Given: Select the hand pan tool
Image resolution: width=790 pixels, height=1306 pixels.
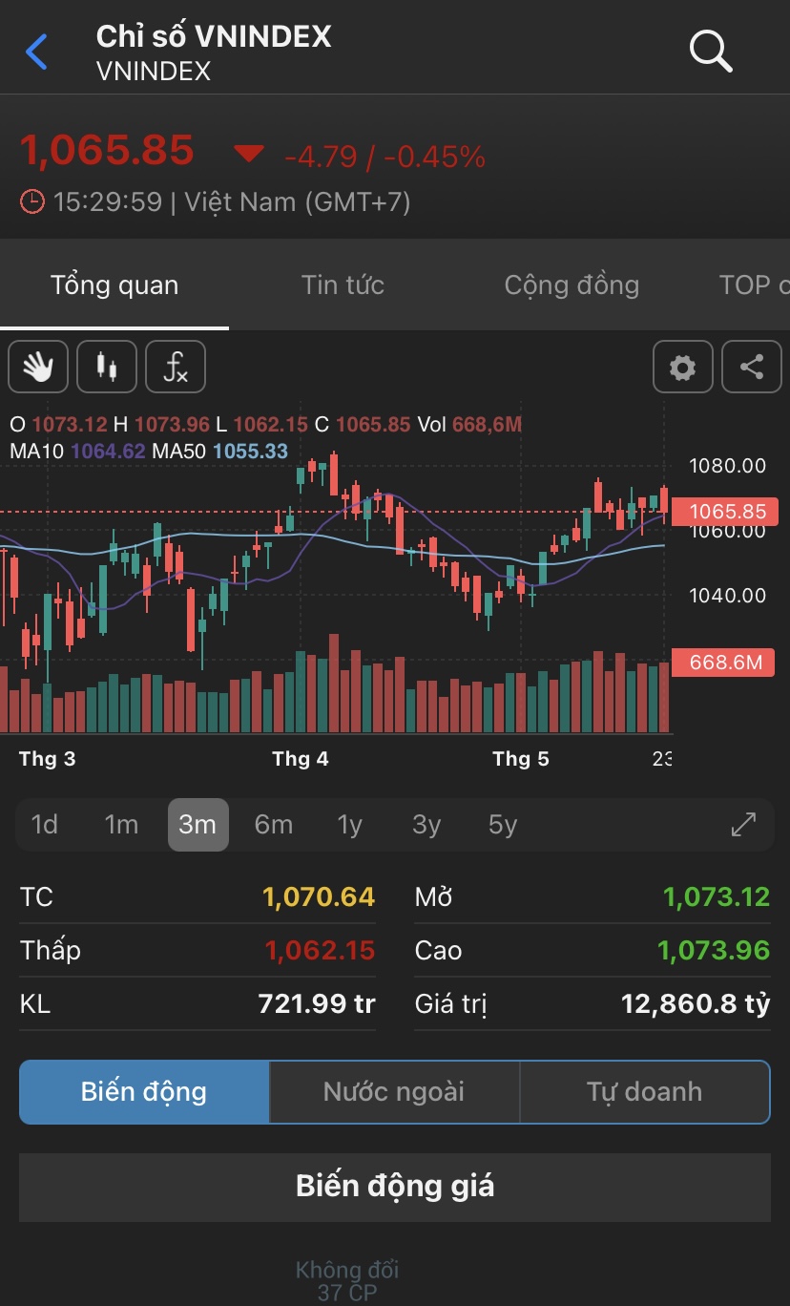Looking at the screenshot, I should click(x=38, y=367).
